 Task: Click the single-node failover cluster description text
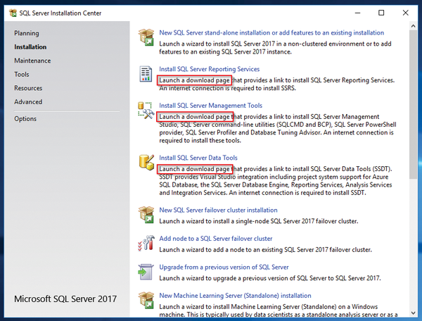[x=259, y=221]
